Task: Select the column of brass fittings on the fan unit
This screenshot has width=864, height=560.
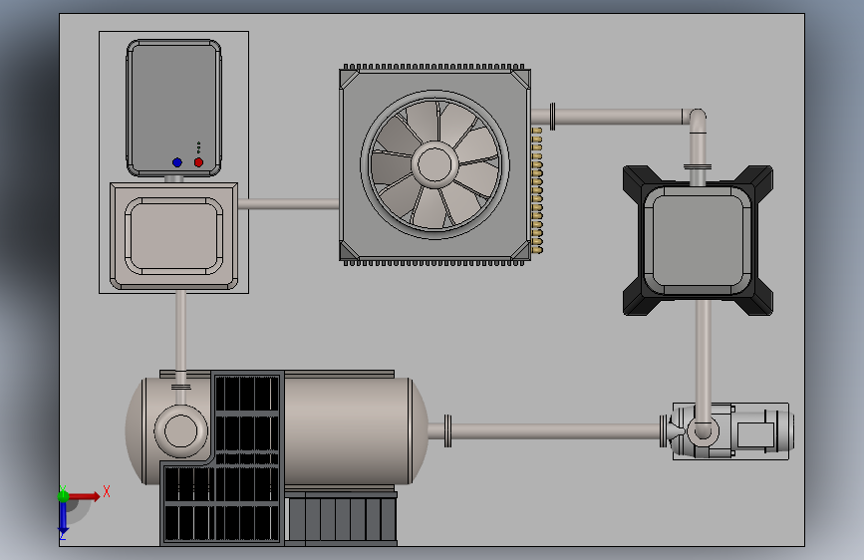Action: pos(537,190)
